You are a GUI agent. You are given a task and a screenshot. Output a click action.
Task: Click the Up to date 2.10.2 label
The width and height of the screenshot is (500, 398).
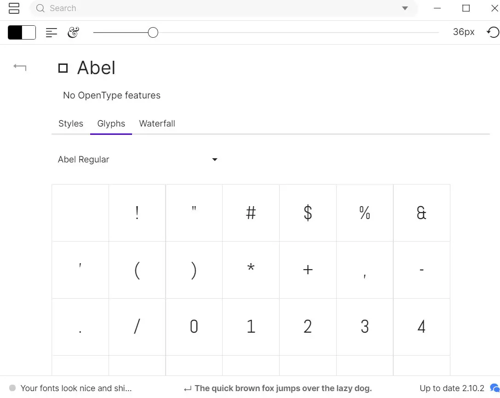452,388
